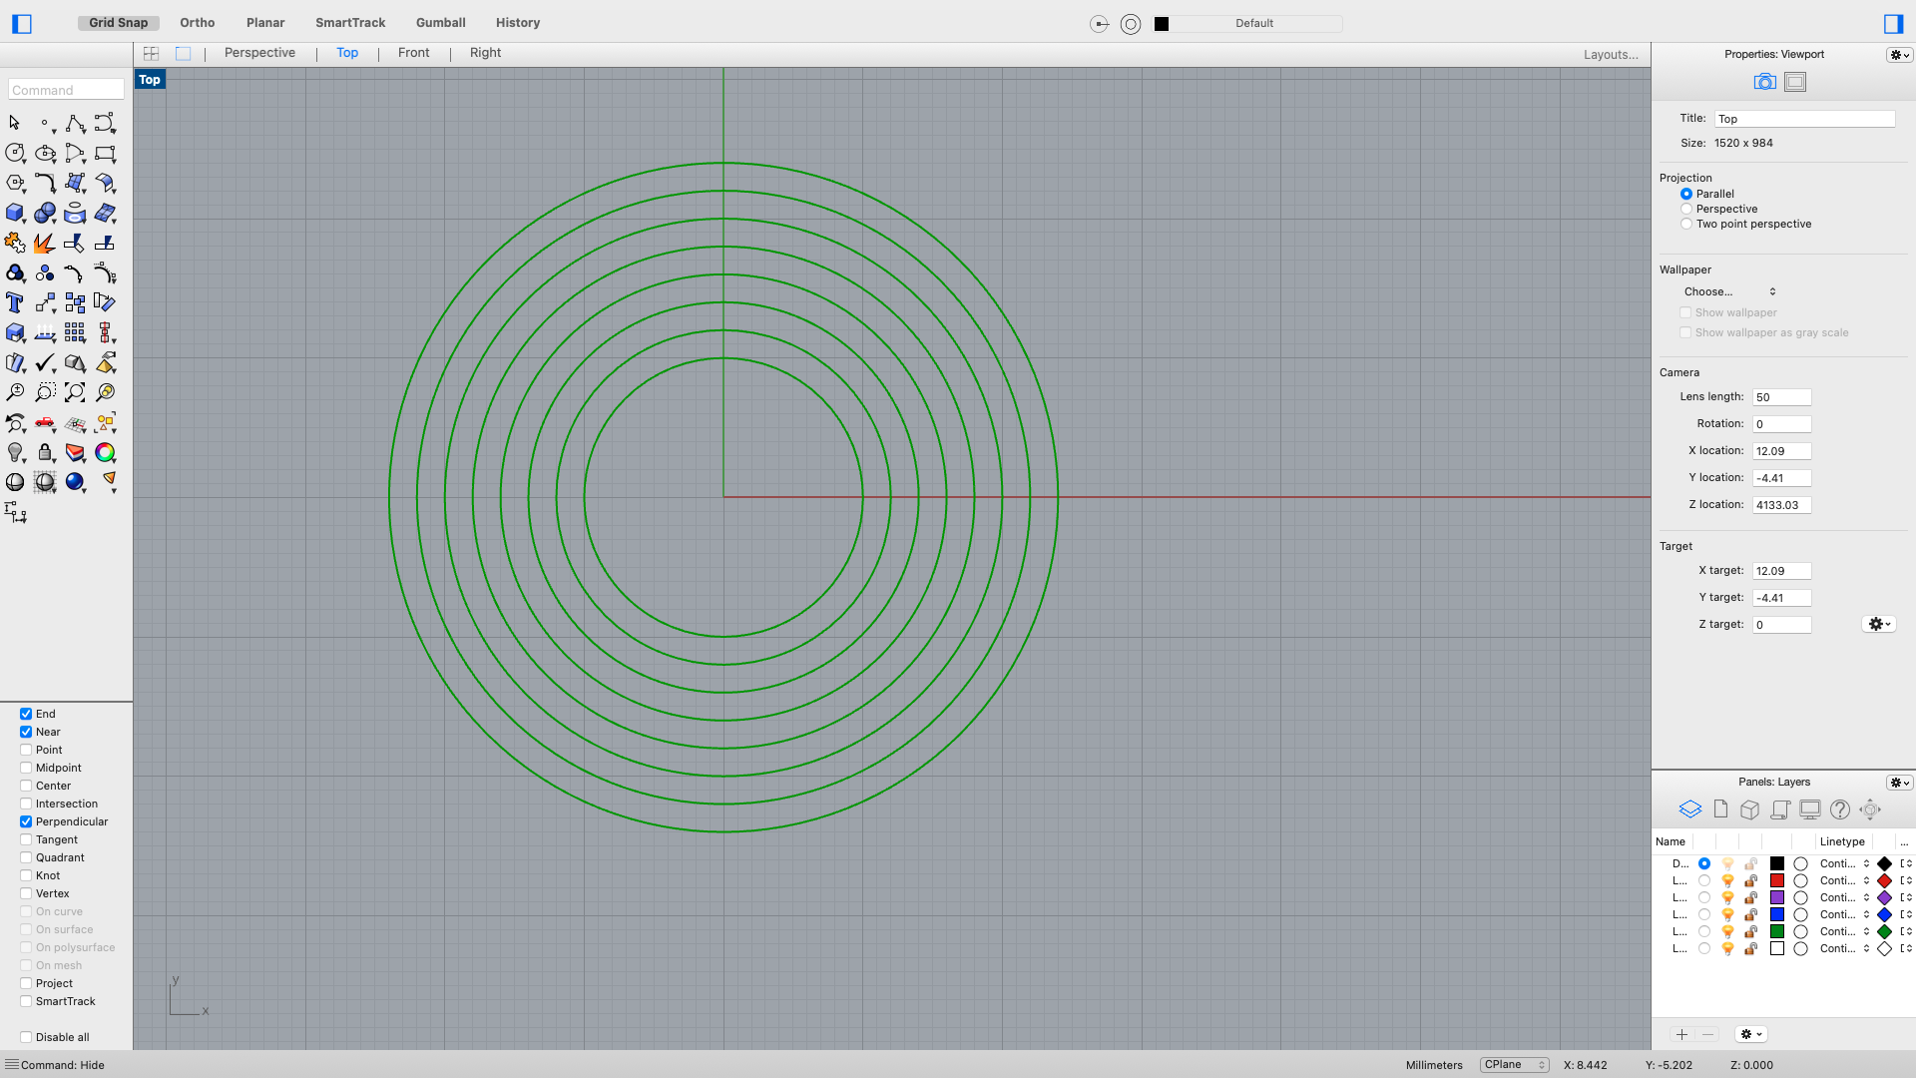Click the SmartTrack toolbar button
The width and height of the screenshot is (1916, 1078).
(x=350, y=22)
